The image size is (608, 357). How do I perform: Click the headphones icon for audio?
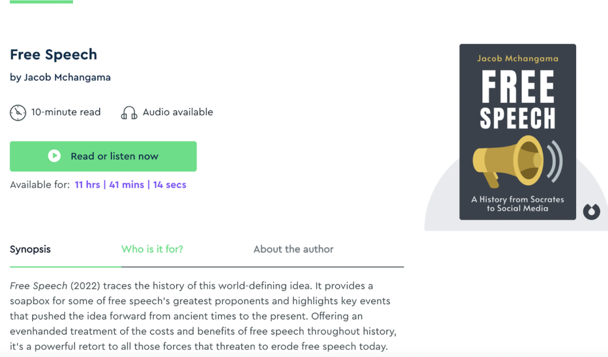129,112
